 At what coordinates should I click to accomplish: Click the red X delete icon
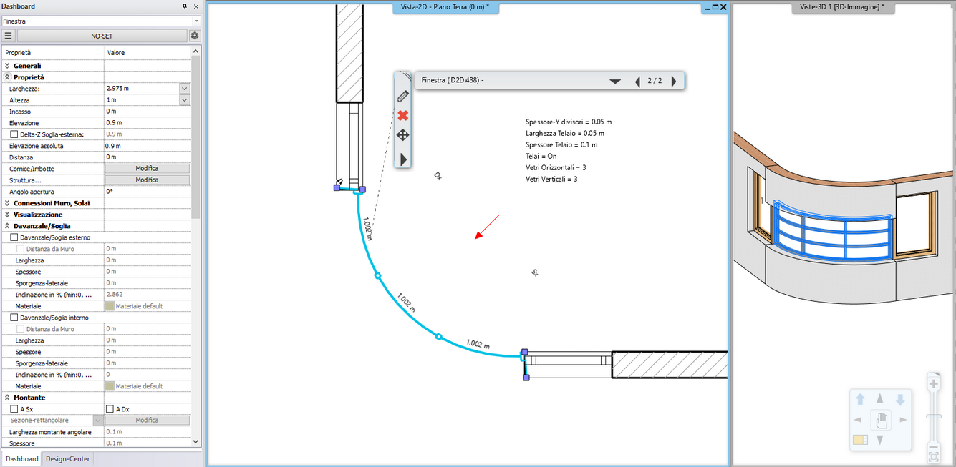click(403, 115)
